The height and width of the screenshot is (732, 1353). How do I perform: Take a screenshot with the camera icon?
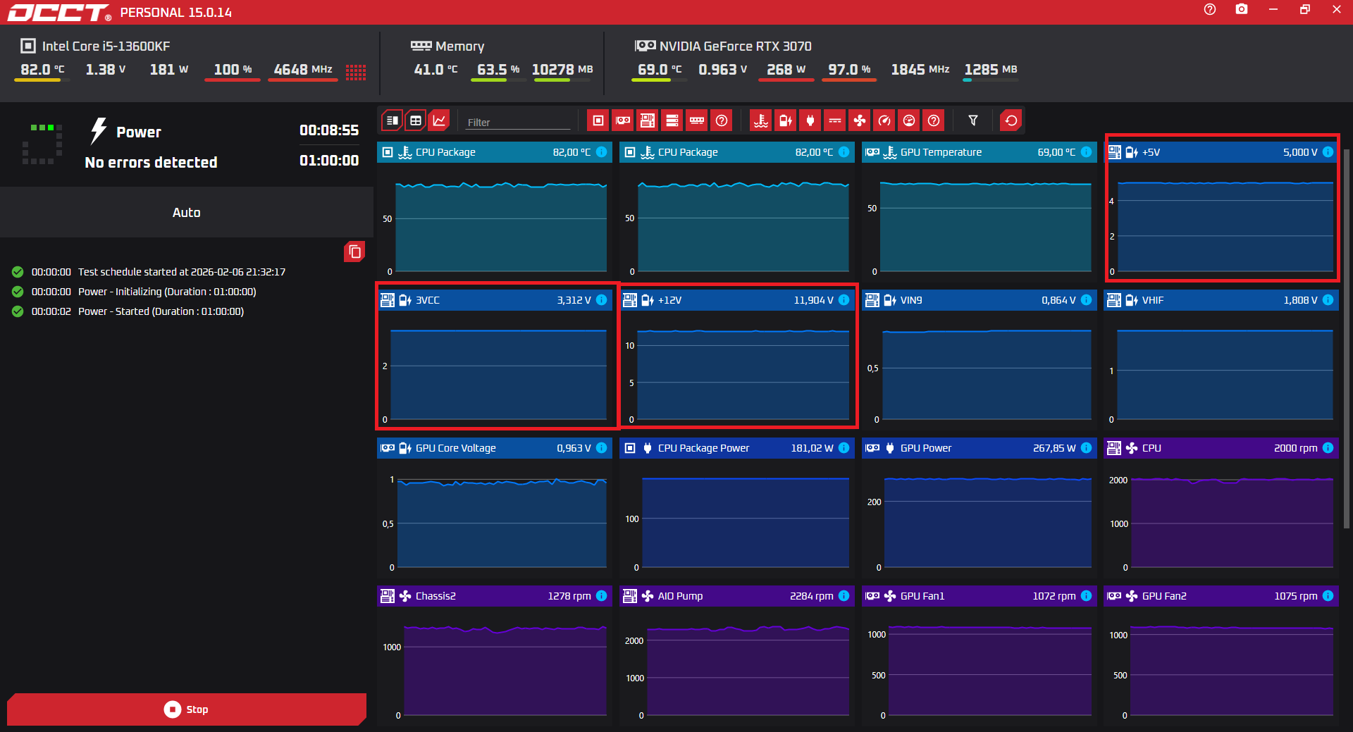click(1242, 9)
